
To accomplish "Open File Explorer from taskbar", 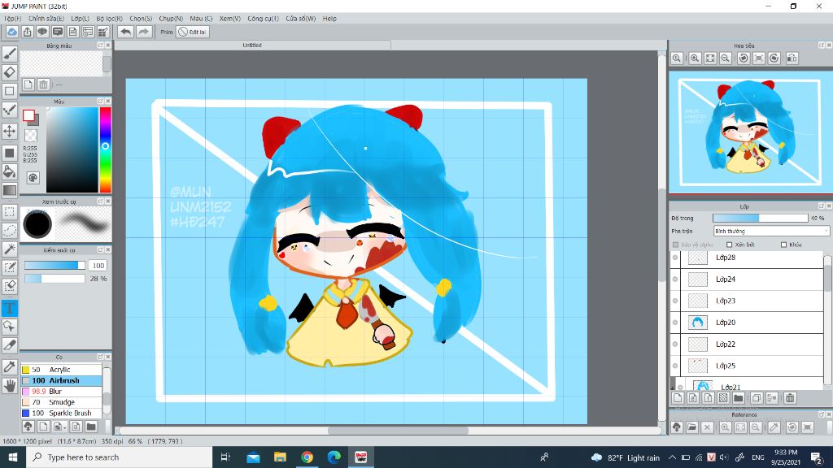I will coord(280,457).
